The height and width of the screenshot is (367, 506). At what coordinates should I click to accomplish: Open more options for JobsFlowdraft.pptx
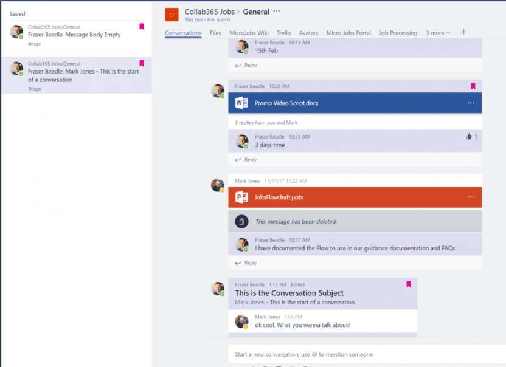point(471,197)
